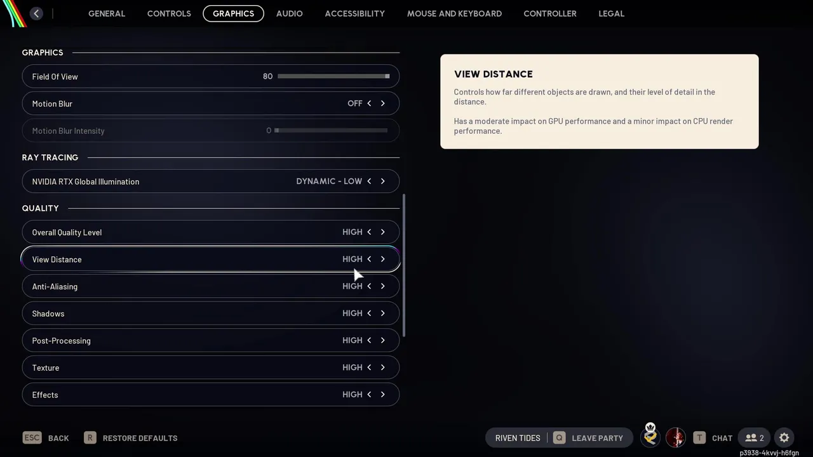Click the Q key icon beside Leave Party
Image resolution: width=813 pixels, height=457 pixels.
coord(559,438)
